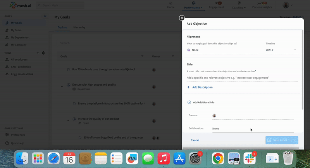Click Add Description link
Image resolution: width=310 pixels, height=168 pixels.
202,87
